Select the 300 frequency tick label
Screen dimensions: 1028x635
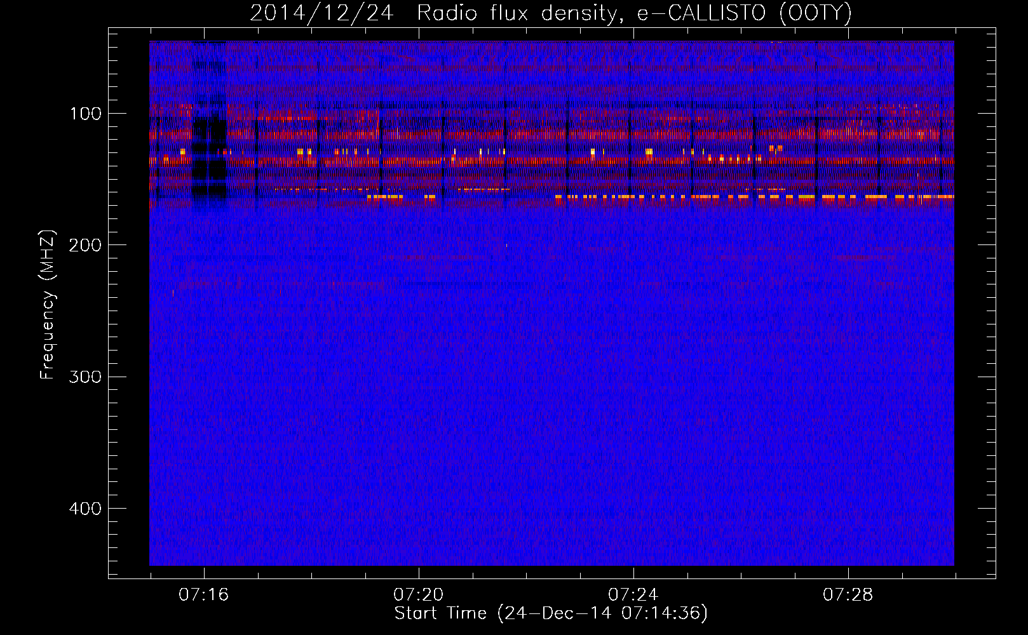(85, 377)
